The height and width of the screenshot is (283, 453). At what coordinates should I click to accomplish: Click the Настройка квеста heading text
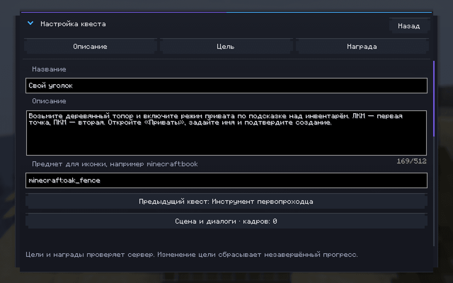click(73, 24)
